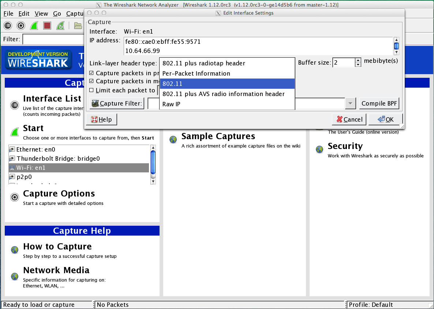Click the IP address list scrollbar thumb
Image resolution: width=434 pixels, height=309 pixels.
pos(396,46)
